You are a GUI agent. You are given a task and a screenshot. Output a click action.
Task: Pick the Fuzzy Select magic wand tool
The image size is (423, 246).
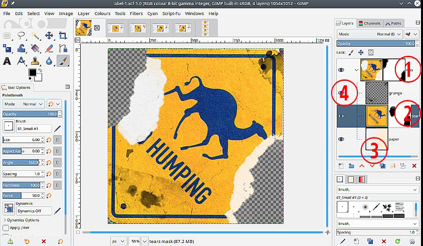click(35, 36)
